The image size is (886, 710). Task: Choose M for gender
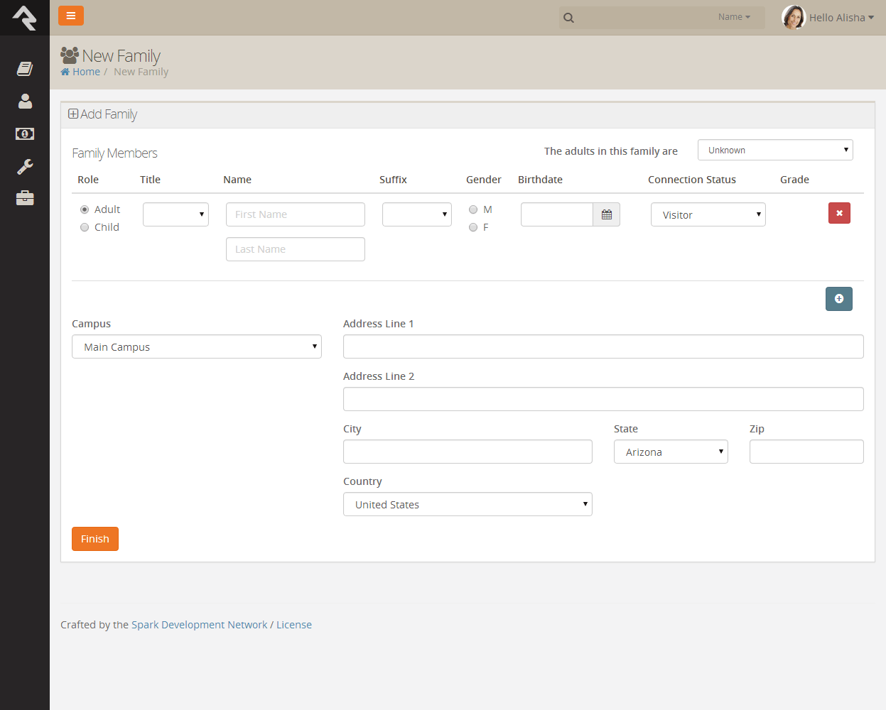click(x=473, y=209)
